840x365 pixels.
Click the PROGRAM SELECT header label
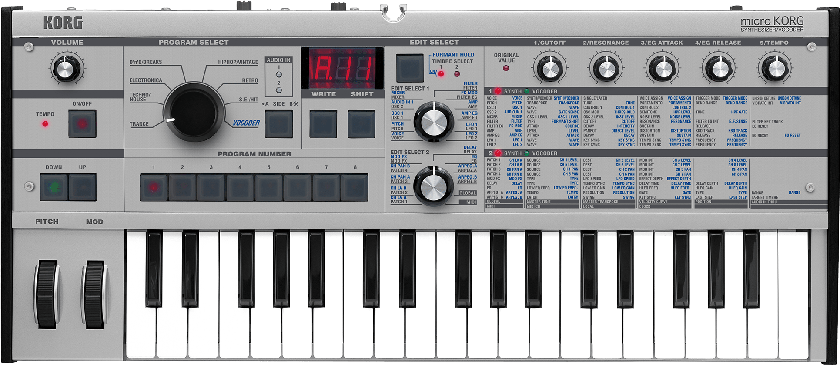point(194,42)
